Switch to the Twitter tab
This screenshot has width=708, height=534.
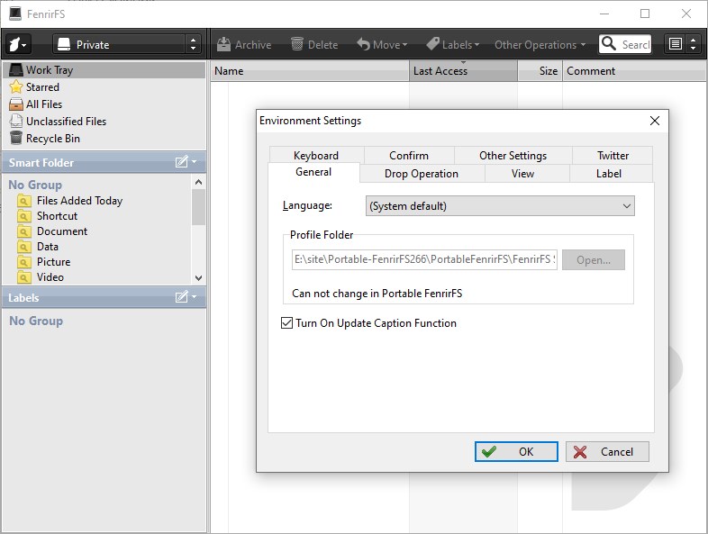[x=613, y=155]
